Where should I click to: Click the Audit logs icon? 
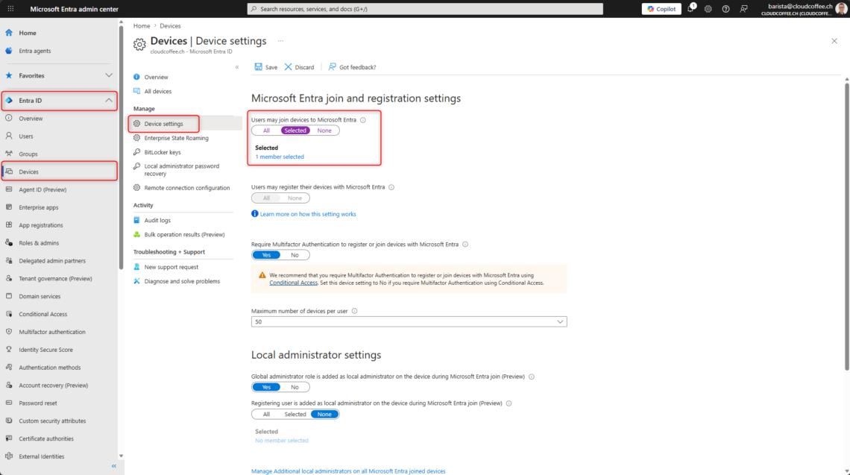[136, 220]
